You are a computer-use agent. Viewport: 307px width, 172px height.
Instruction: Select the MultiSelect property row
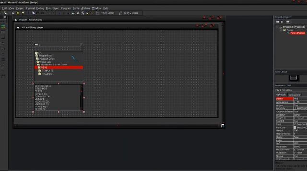(x=291, y=153)
